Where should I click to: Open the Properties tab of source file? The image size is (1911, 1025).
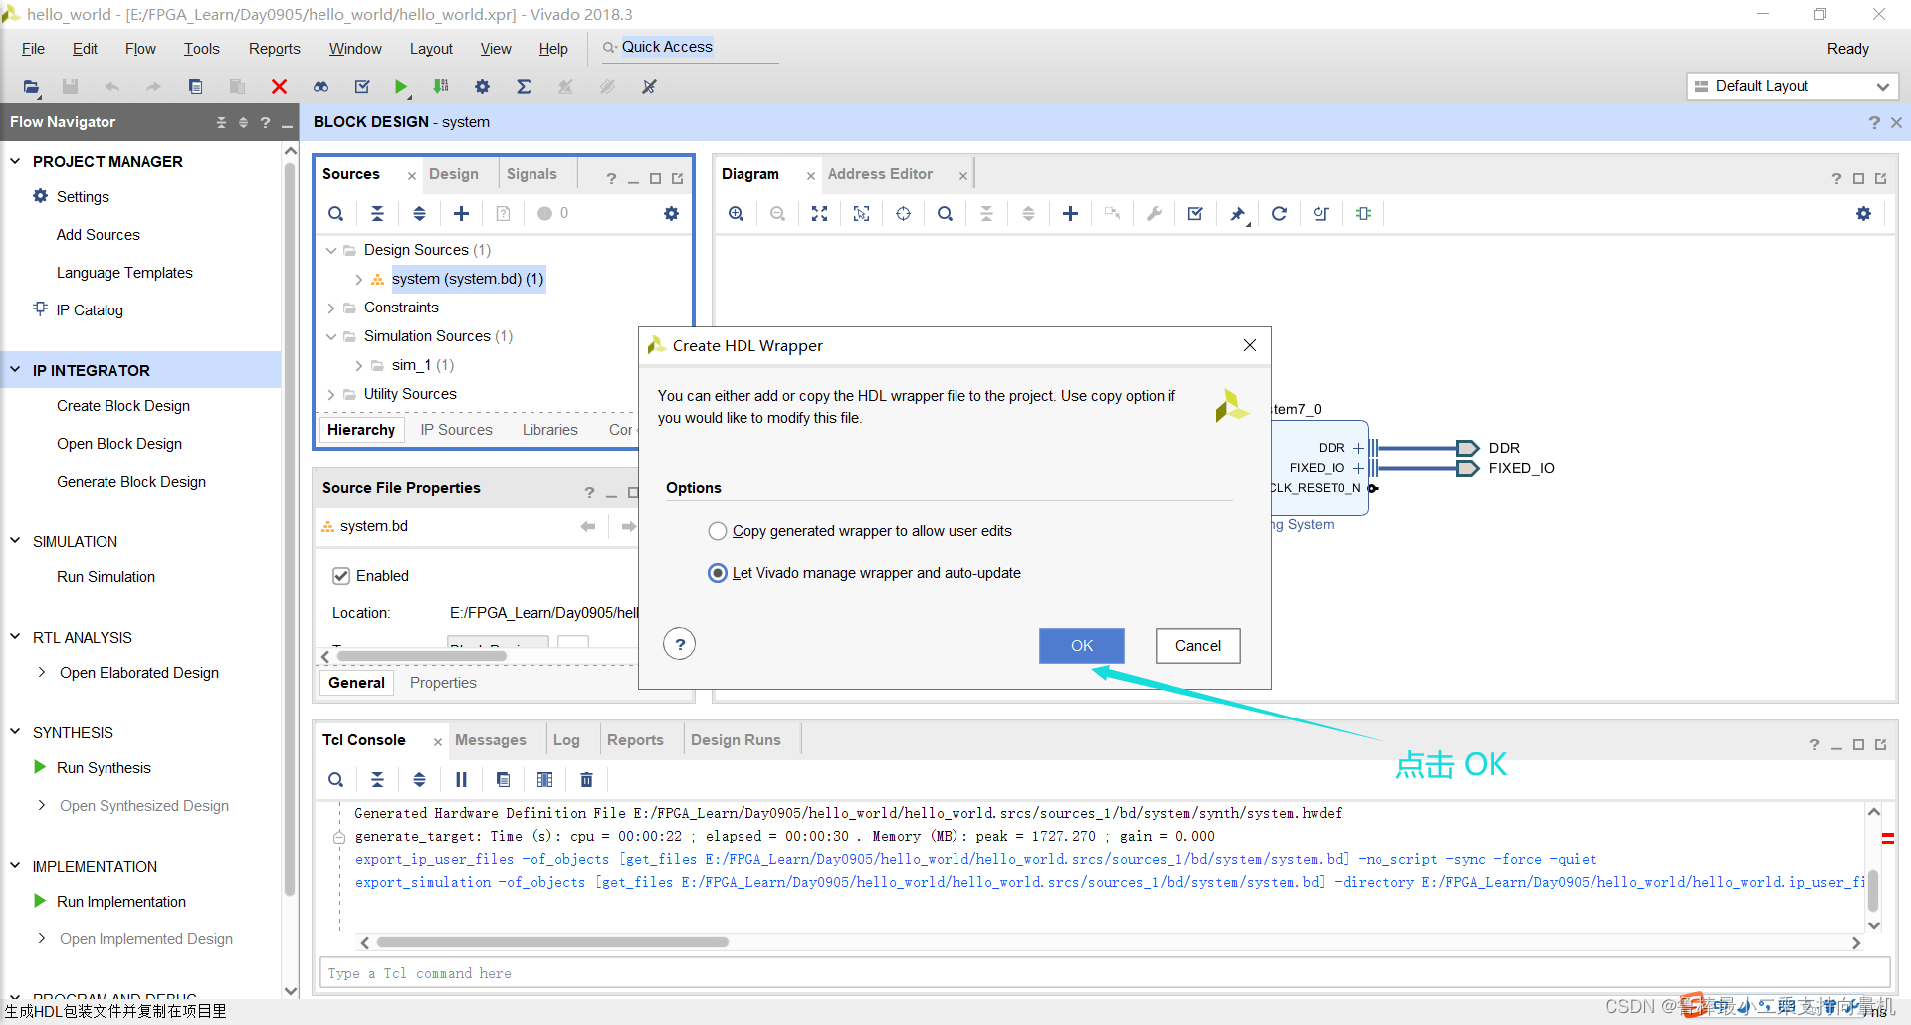pos(443,682)
